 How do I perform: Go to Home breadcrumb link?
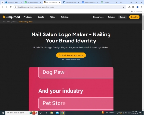click(x=4, y=22)
